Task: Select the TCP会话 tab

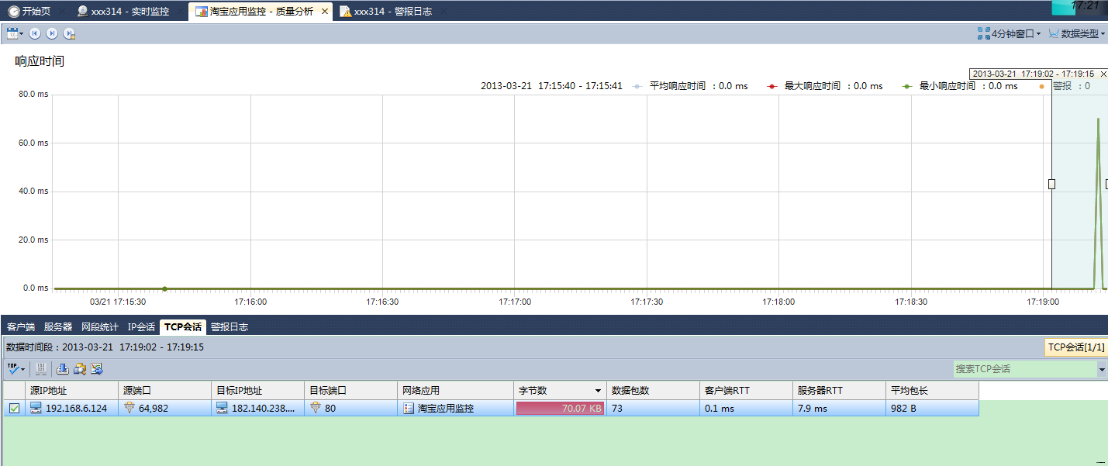Action: click(x=183, y=327)
